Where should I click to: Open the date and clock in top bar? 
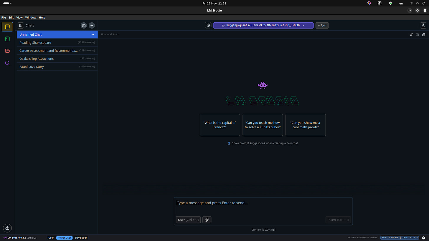click(x=214, y=3)
